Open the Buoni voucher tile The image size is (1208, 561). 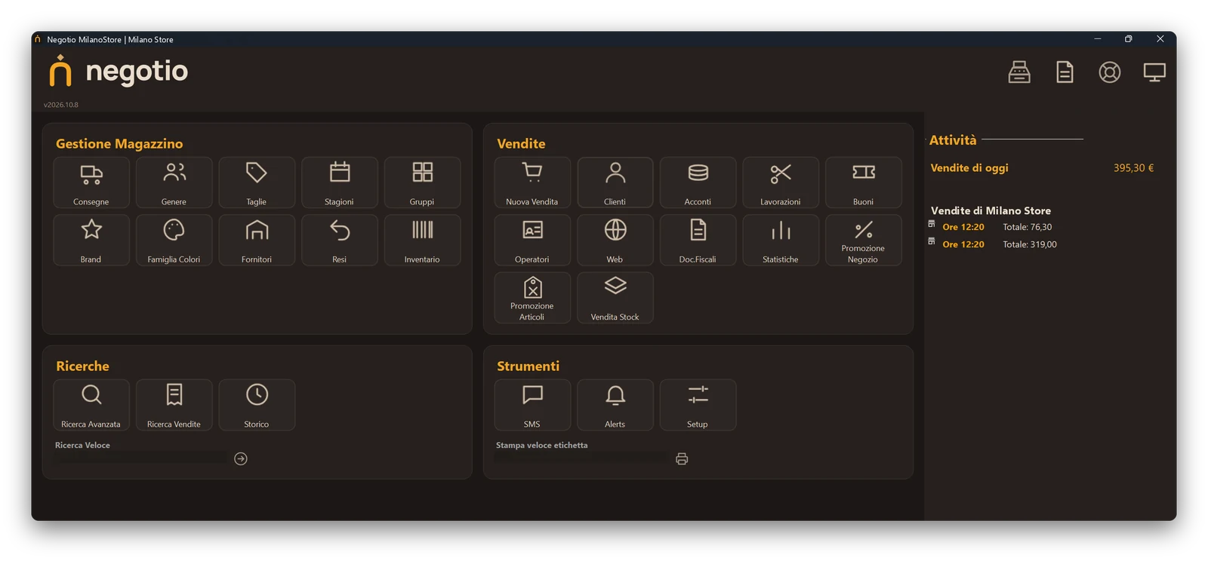click(x=863, y=182)
